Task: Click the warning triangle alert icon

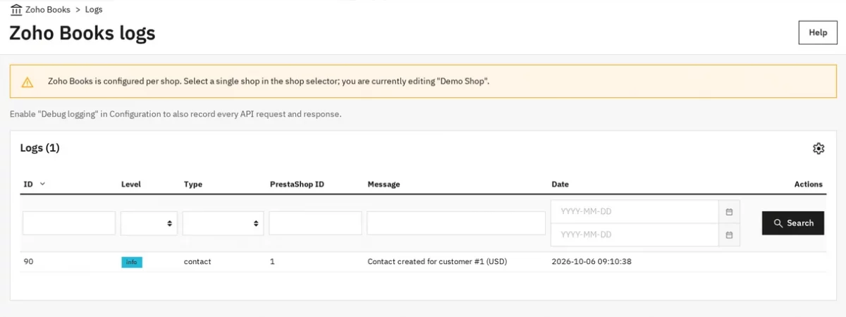Action: (27, 82)
